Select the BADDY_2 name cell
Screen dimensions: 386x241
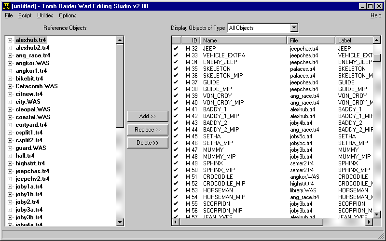(215, 123)
